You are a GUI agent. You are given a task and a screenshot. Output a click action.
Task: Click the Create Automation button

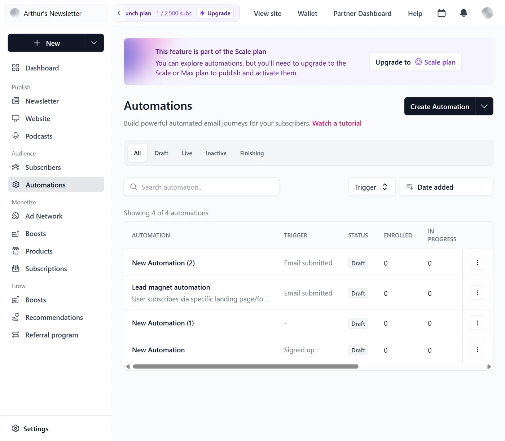[x=440, y=106]
